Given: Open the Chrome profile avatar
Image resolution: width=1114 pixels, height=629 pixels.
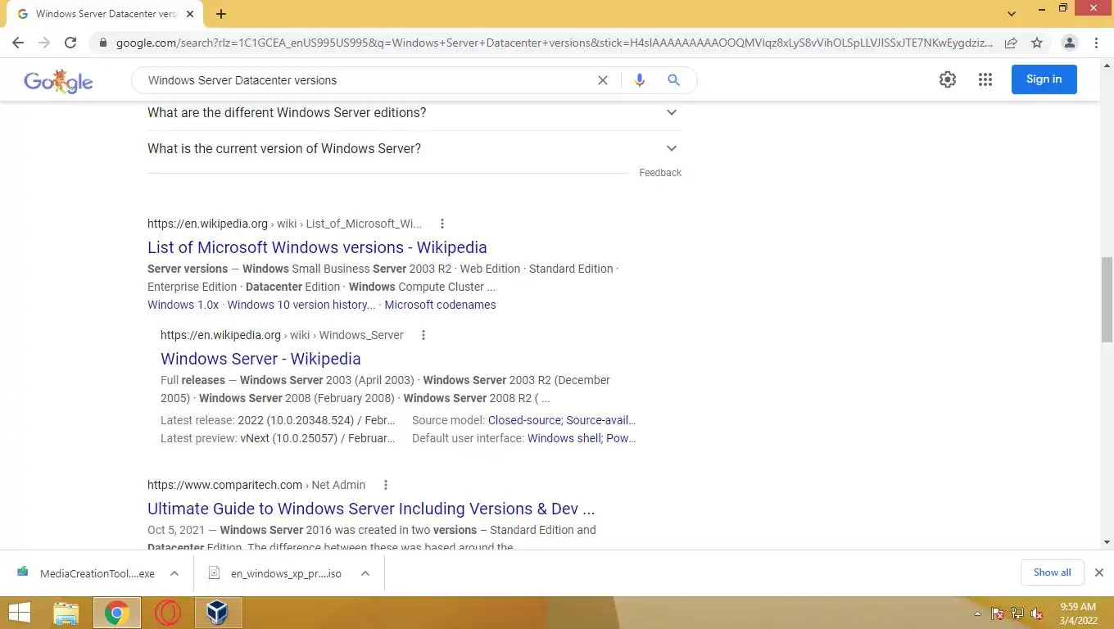Looking at the screenshot, I should click(x=1070, y=43).
